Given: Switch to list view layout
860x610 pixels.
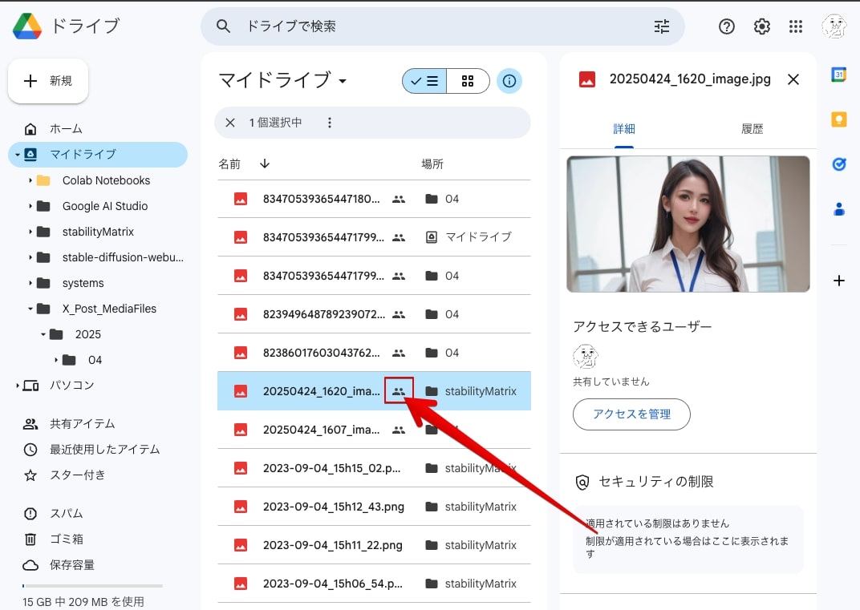Looking at the screenshot, I should pyautogui.click(x=424, y=81).
